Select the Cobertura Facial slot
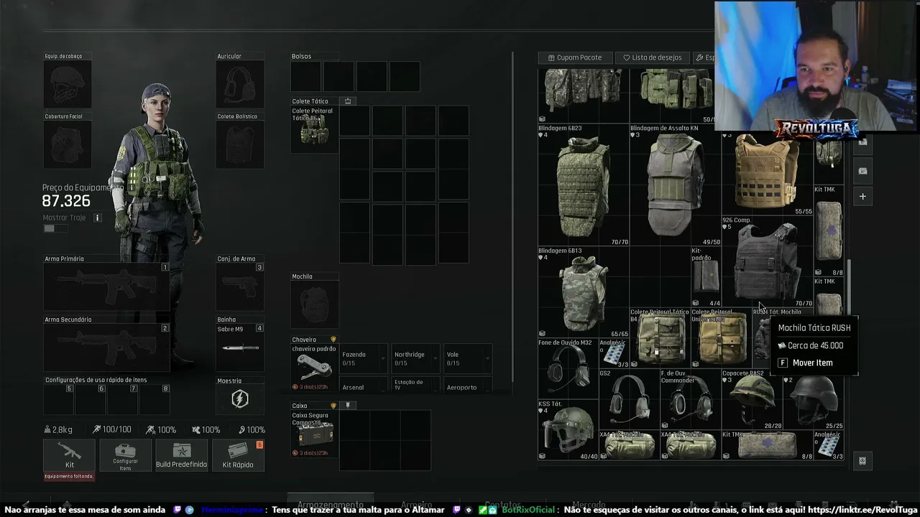The image size is (920, 517). (68, 144)
